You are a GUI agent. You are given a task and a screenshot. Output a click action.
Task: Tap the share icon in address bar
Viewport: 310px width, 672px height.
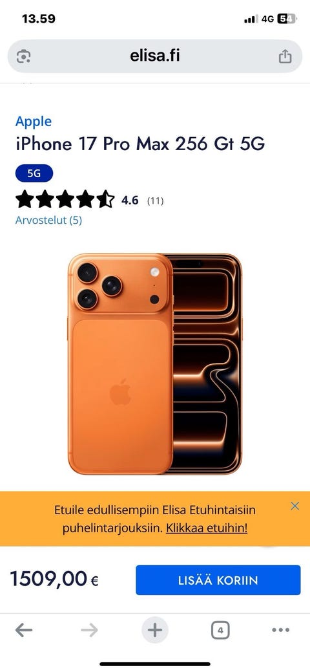click(285, 56)
